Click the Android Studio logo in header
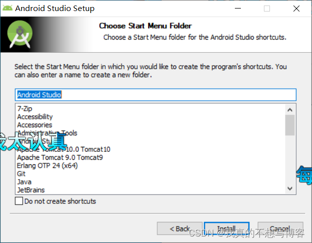Viewport: 312px width, 243px height. coord(20,35)
